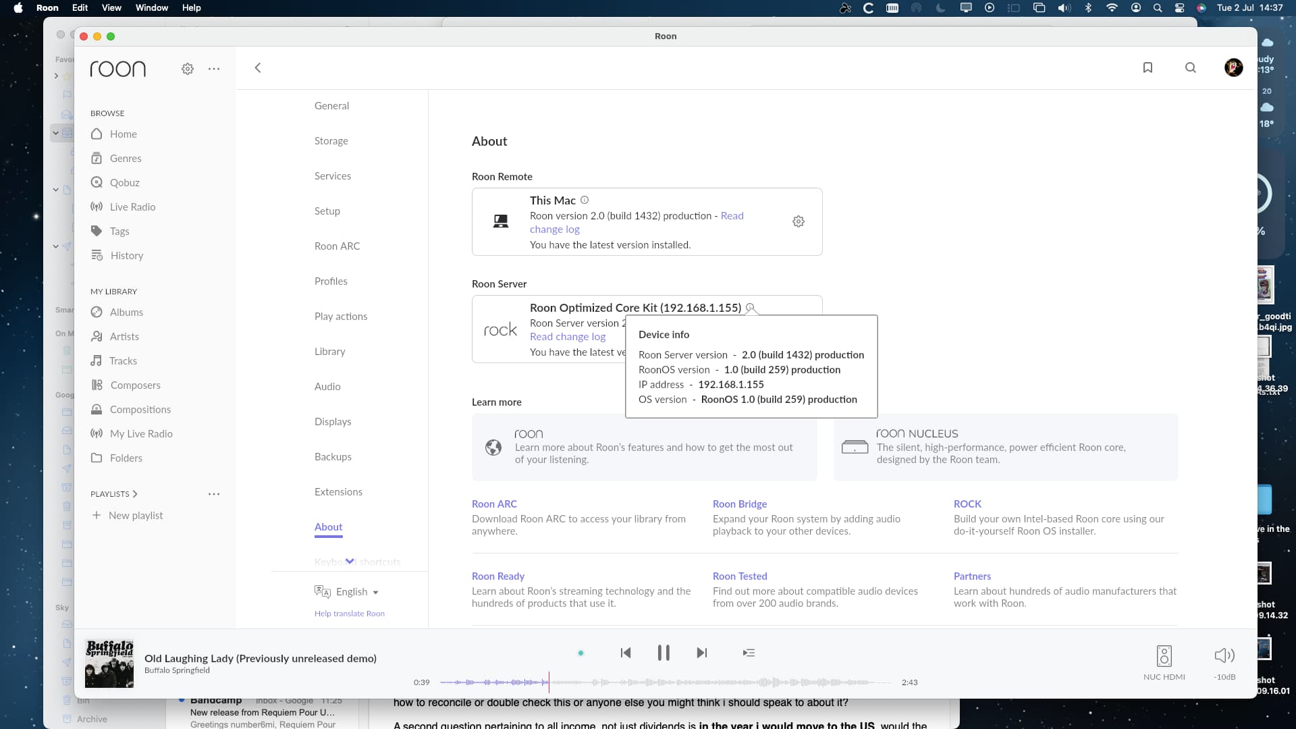Open the ROCK link
This screenshot has width=1296, height=729.
[967, 504]
